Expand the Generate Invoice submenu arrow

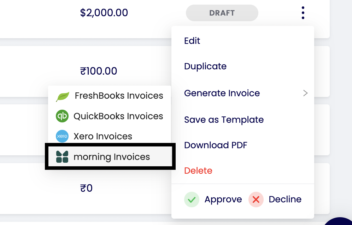[x=305, y=93]
